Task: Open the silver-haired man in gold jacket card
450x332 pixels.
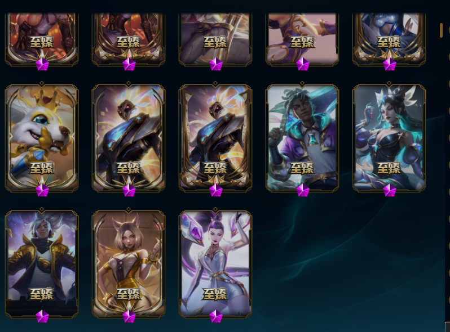Action: 42,264
